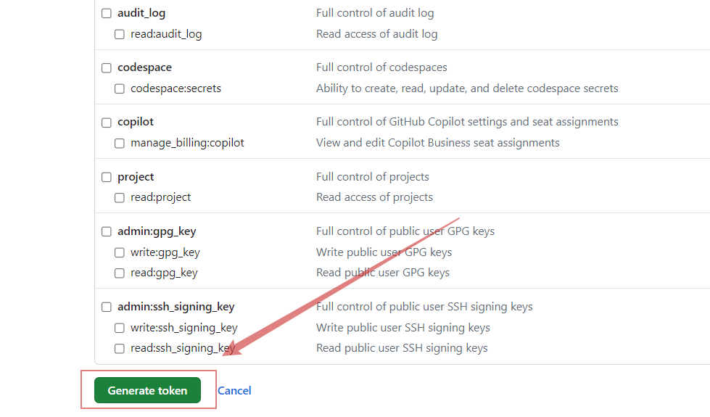Click 'Write public user SSH signing keys' text
Image resolution: width=710 pixels, height=417 pixels.
[403, 327]
